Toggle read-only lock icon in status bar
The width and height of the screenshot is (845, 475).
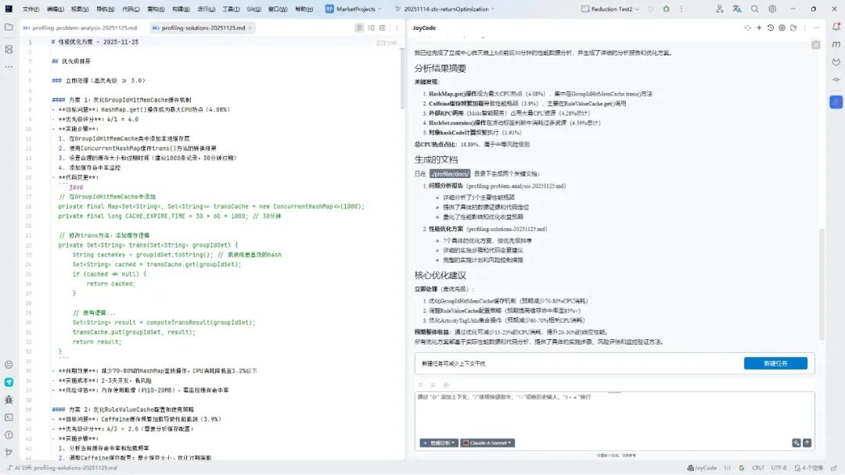pyautogui.click(x=835, y=468)
